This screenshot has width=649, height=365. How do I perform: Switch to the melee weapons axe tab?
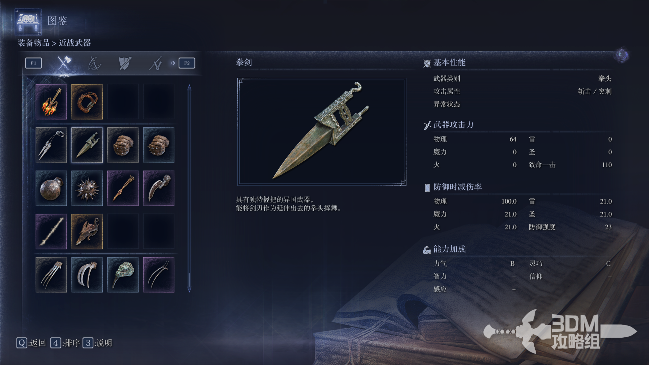pyautogui.click(x=64, y=63)
